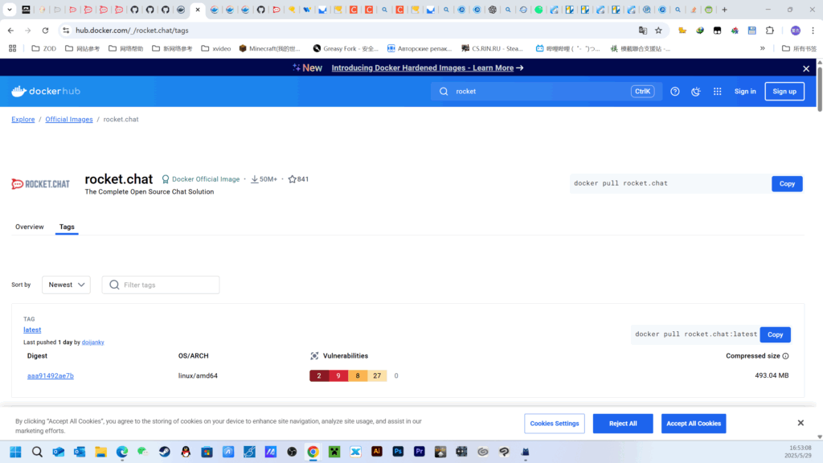Open the tab search dropdown chevron
Screen dimensions: 823x463
point(10,10)
